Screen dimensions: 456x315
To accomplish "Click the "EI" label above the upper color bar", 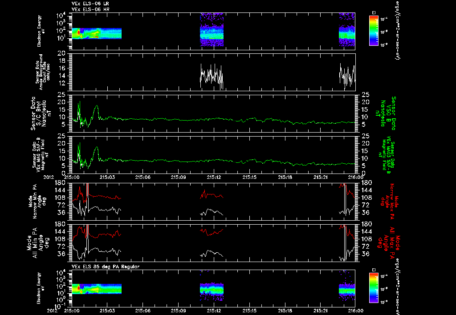I will 374,13.
